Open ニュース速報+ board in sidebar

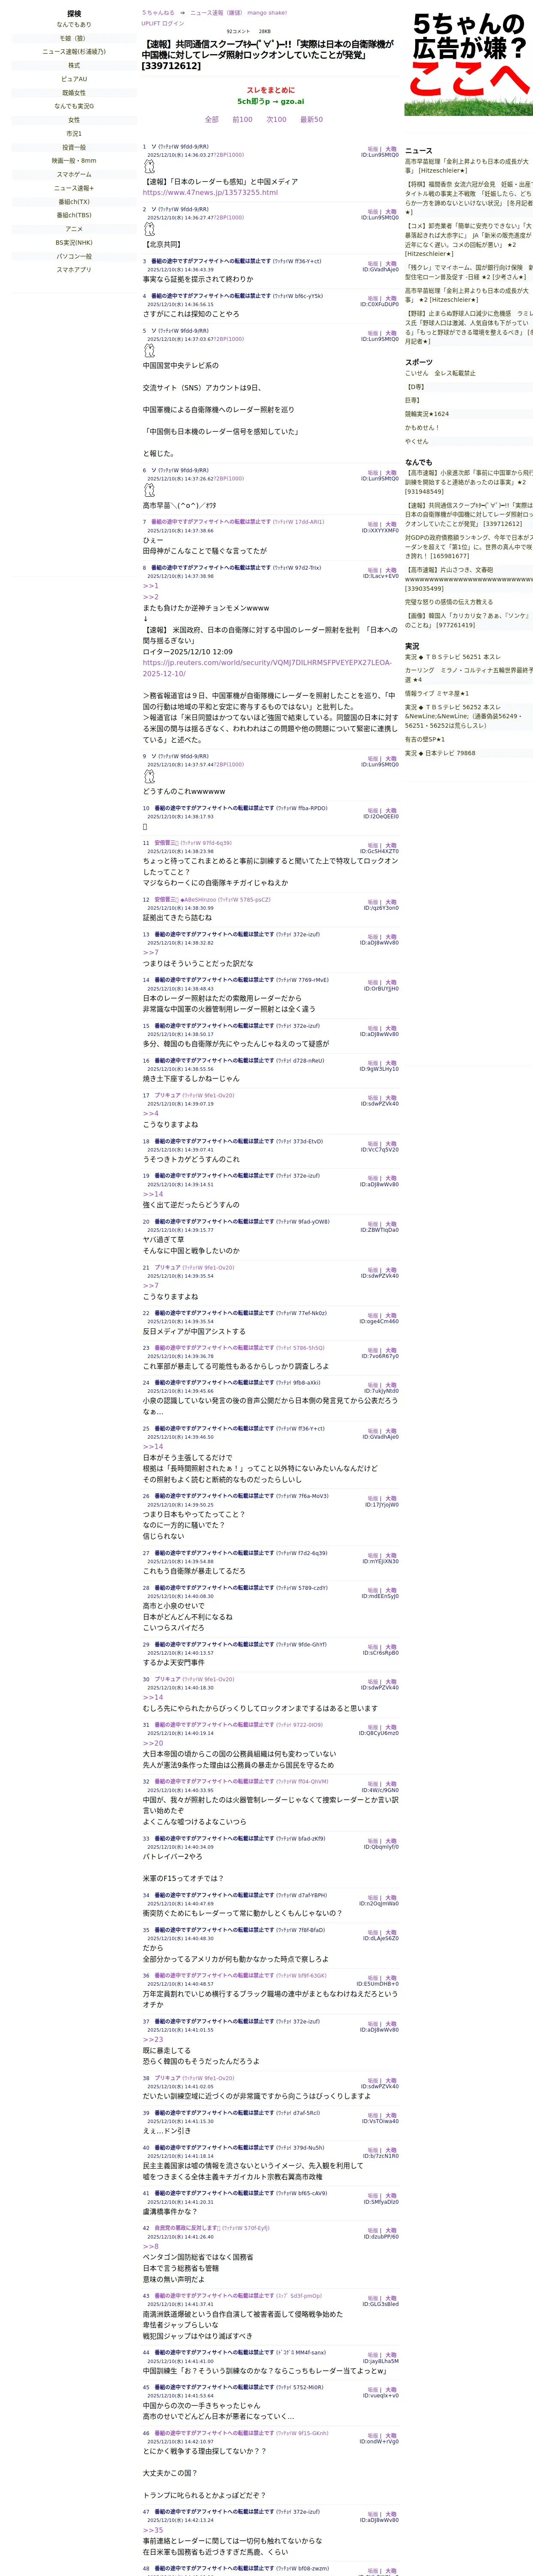74,188
